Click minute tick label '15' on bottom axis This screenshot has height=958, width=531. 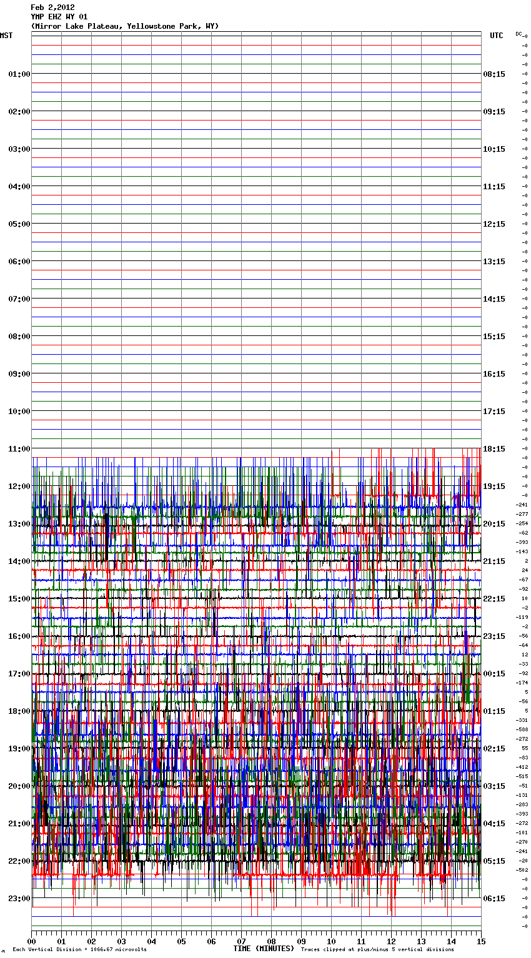click(481, 941)
